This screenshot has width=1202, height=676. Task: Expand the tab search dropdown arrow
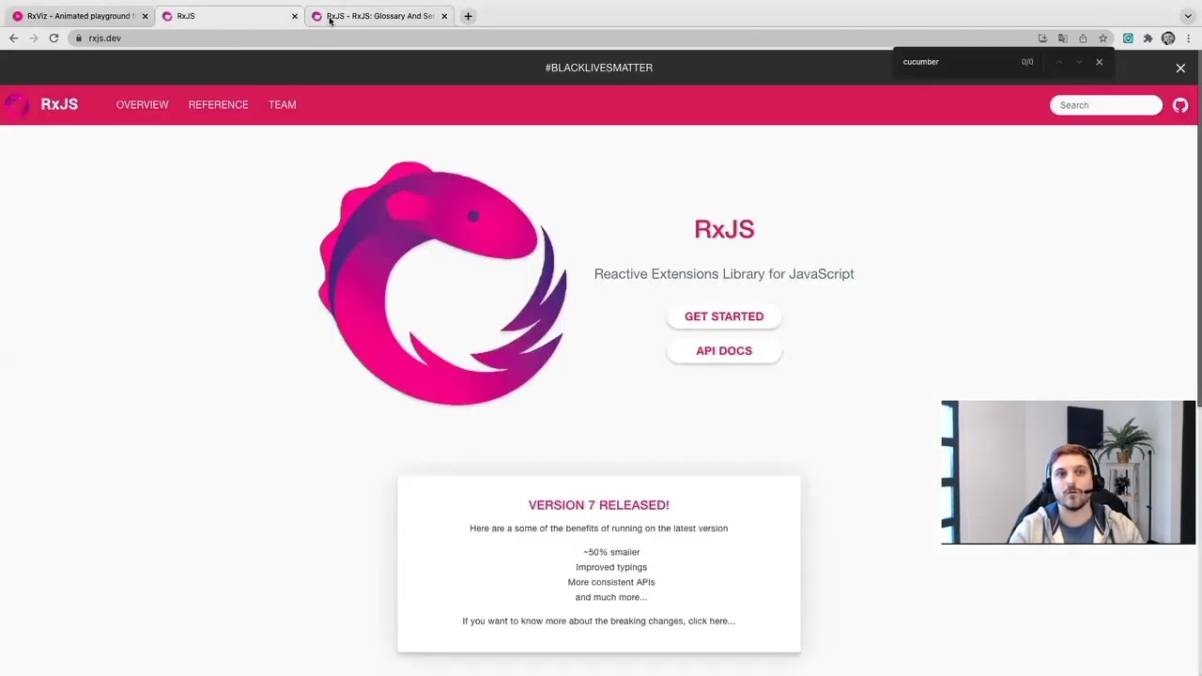coord(1188,16)
